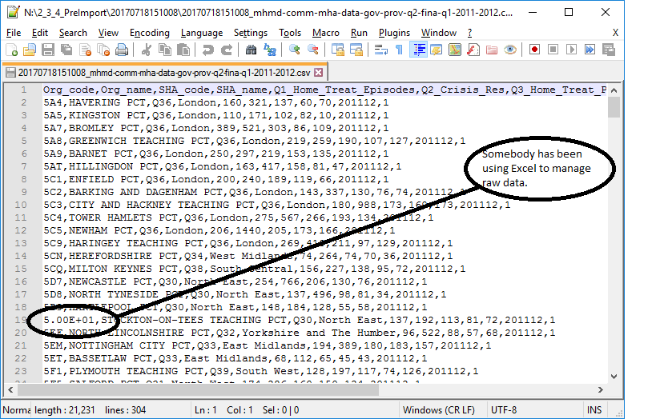Open the Encoding menu
Viewport: 656px width, 419px height.
click(149, 33)
